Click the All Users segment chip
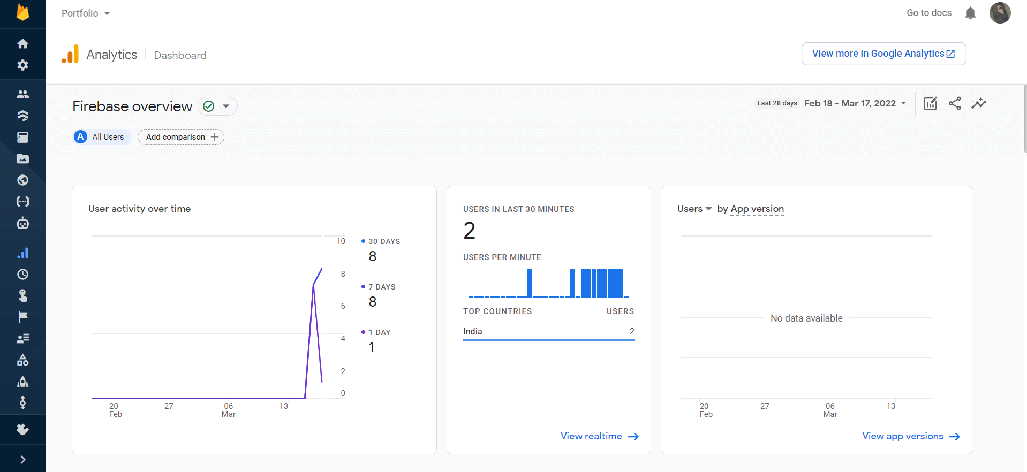1027x472 pixels. point(102,137)
